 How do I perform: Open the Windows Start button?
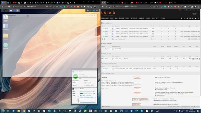click(x=3, y=111)
